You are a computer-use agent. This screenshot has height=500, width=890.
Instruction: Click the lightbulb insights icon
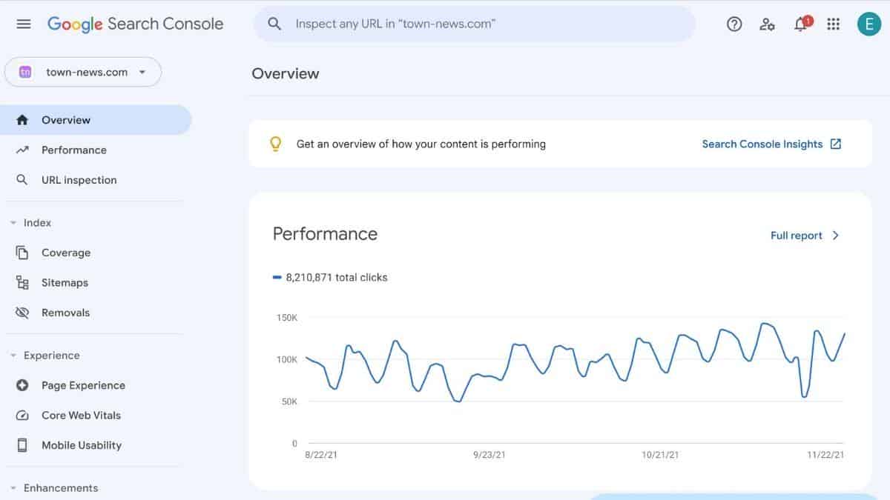point(276,144)
